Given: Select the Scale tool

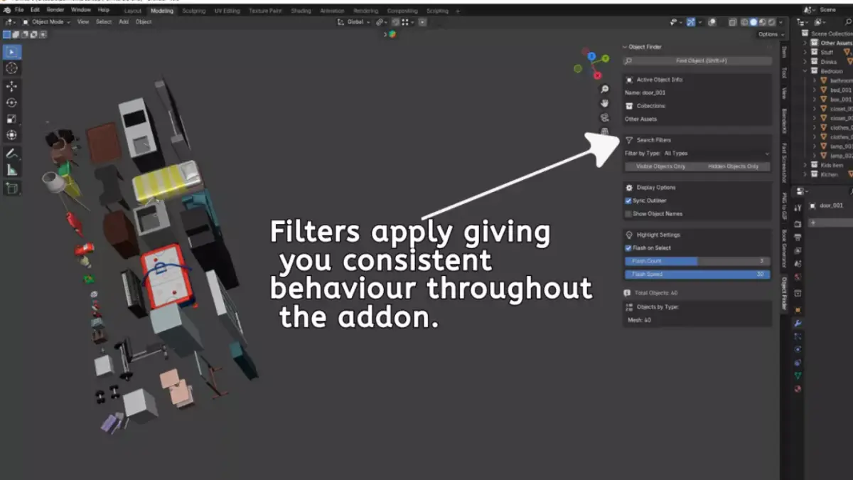Looking at the screenshot, I should click(x=12, y=119).
